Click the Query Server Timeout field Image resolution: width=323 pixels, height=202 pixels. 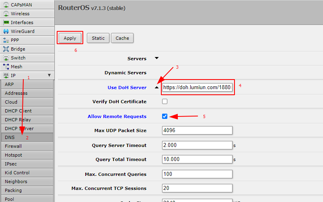pos(198,145)
